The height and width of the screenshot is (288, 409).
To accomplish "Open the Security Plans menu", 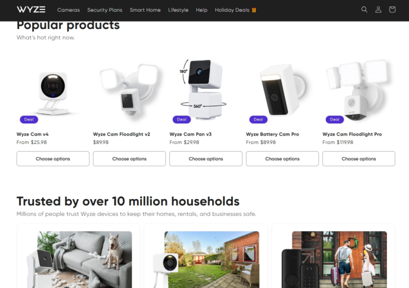I will 105,10.
